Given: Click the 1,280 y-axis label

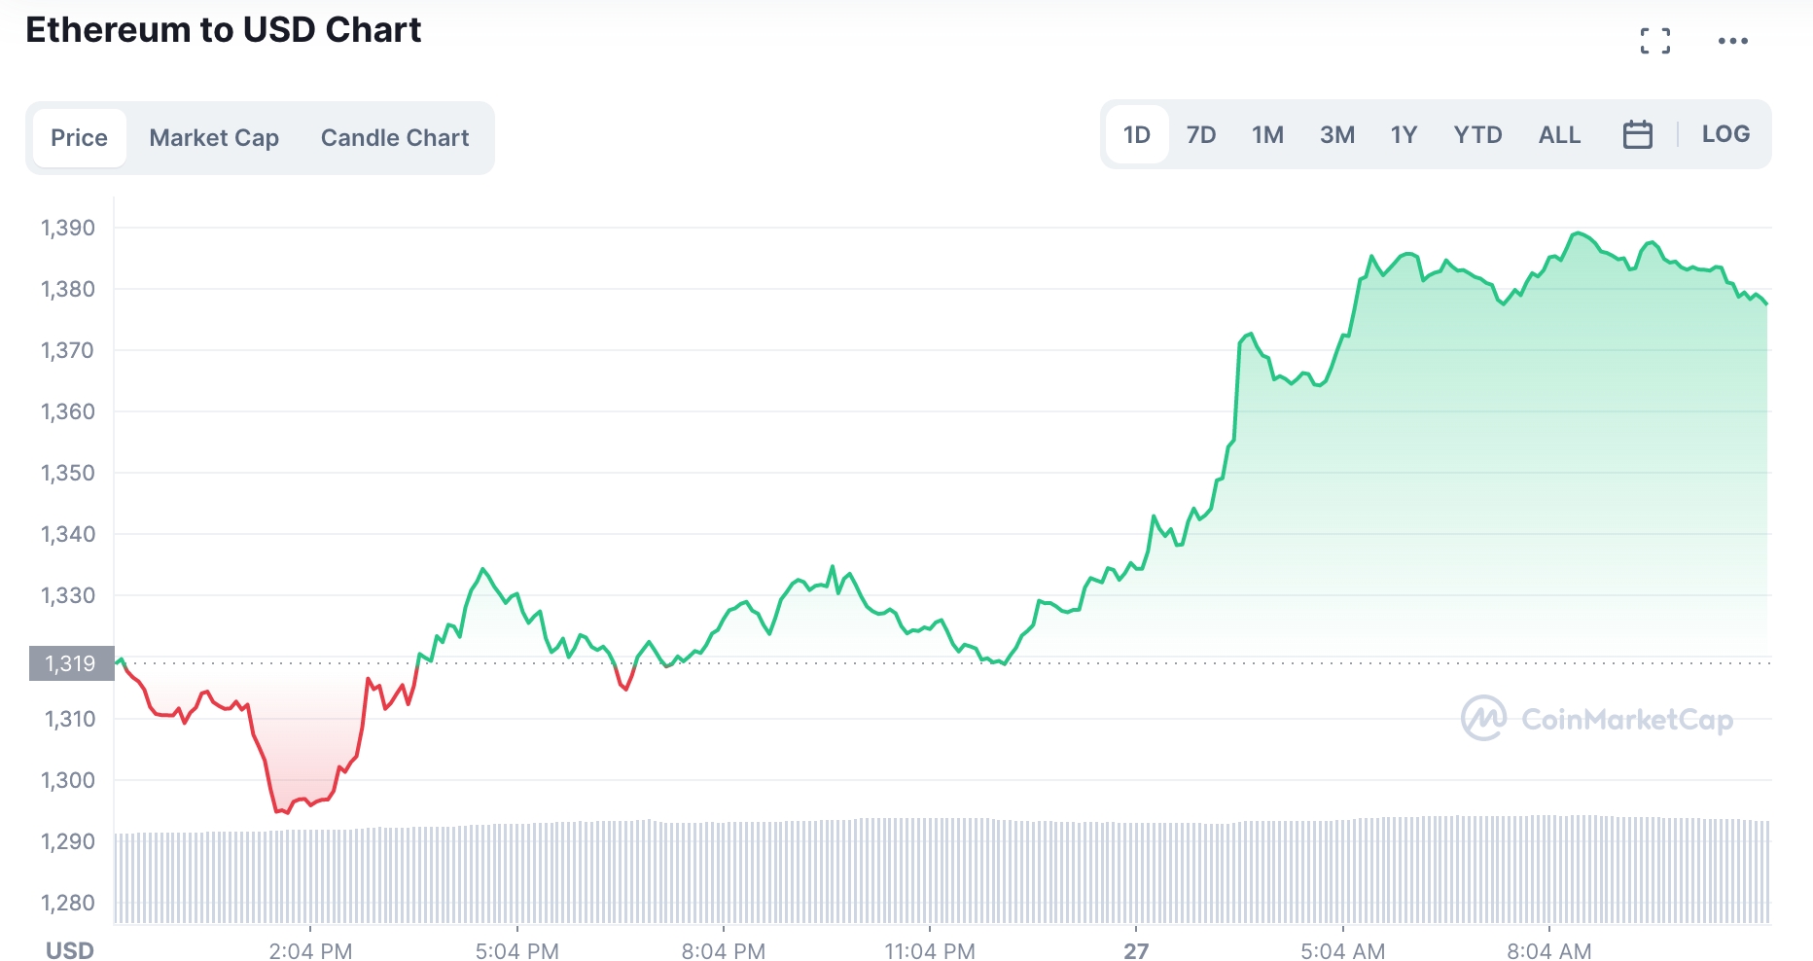Looking at the screenshot, I should coord(68,903).
